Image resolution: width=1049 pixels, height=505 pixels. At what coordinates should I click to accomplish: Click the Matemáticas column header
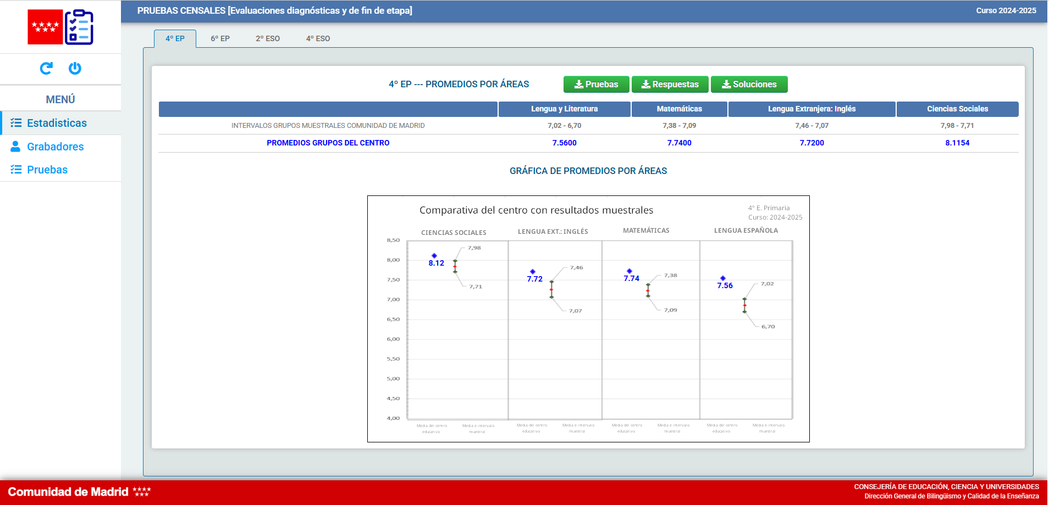[679, 109]
